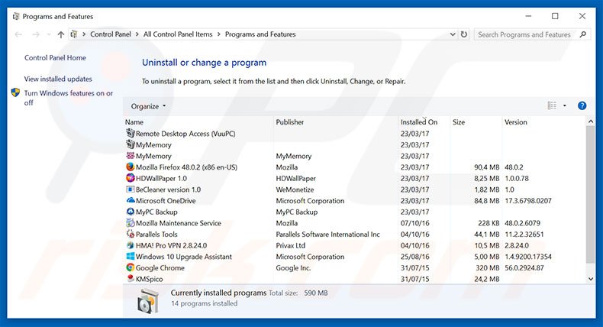The height and width of the screenshot is (327, 603).
Task: Go up one folder level
Action: (x=61, y=34)
